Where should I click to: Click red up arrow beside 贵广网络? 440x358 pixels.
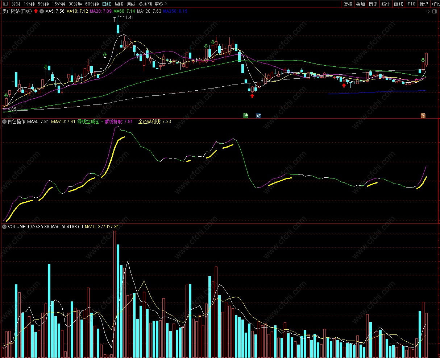(x=36, y=11)
